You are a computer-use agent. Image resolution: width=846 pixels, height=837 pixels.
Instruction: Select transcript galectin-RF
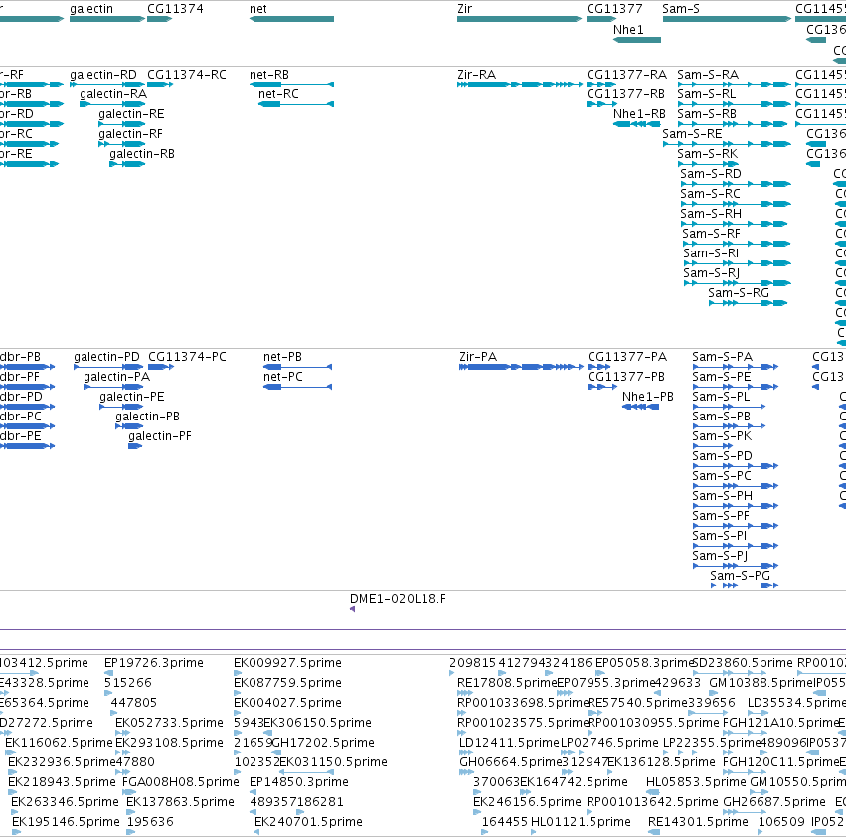pos(122,144)
